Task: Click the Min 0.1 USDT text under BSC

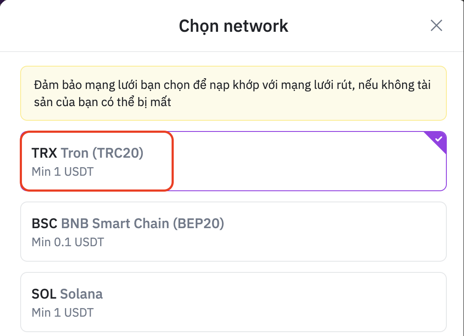Action: click(68, 241)
